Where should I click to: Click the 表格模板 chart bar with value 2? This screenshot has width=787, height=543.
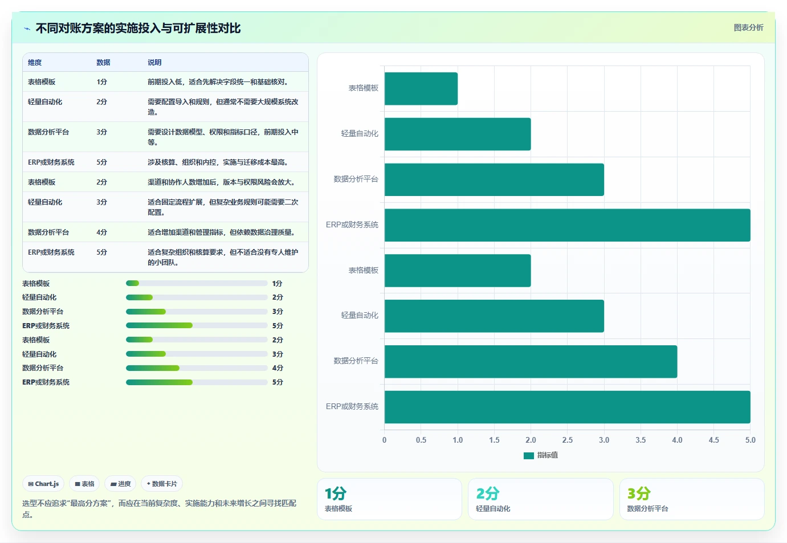[458, 271]
